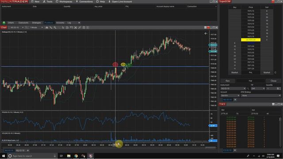This screenshot has width=283, height=159.
Task: Select the second NQ 03-19 chart tab
Action: [20, 151]
